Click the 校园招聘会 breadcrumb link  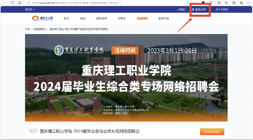click(x=40, y=29)
